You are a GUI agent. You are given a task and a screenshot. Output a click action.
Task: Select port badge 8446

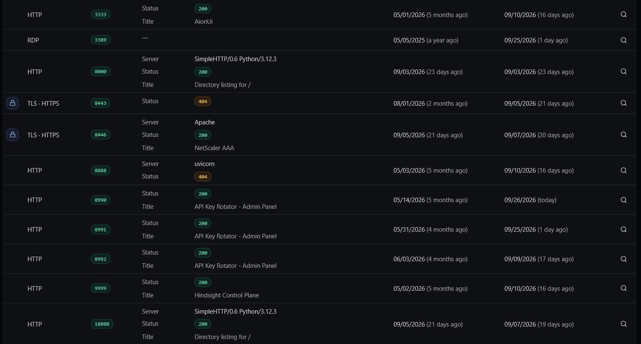pos(100,135)
